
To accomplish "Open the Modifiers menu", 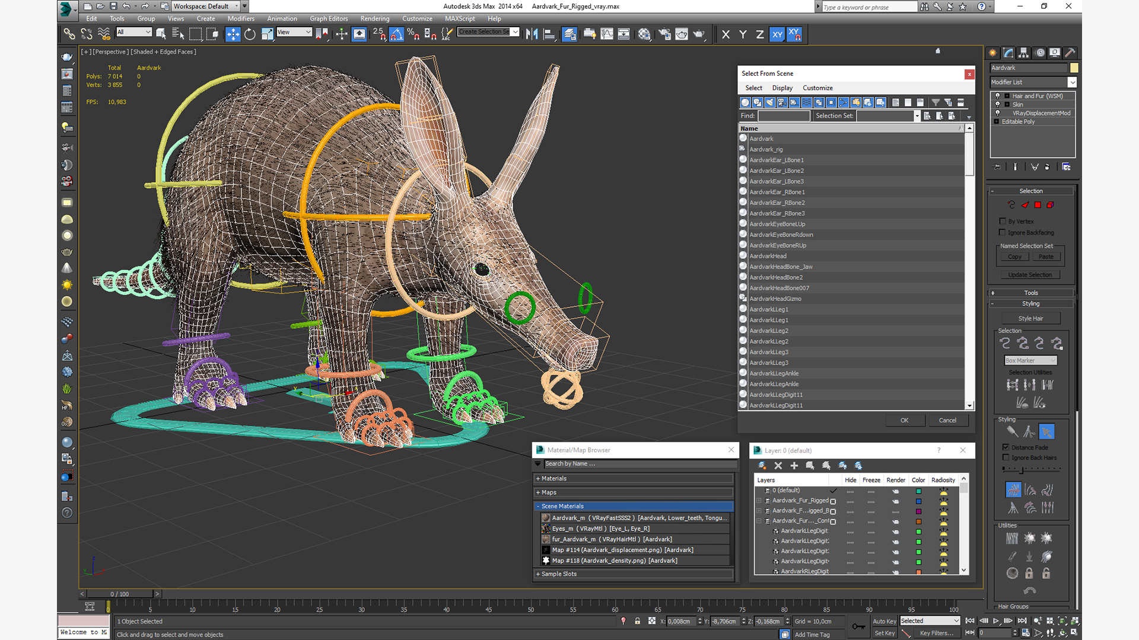I will [241, 18].
